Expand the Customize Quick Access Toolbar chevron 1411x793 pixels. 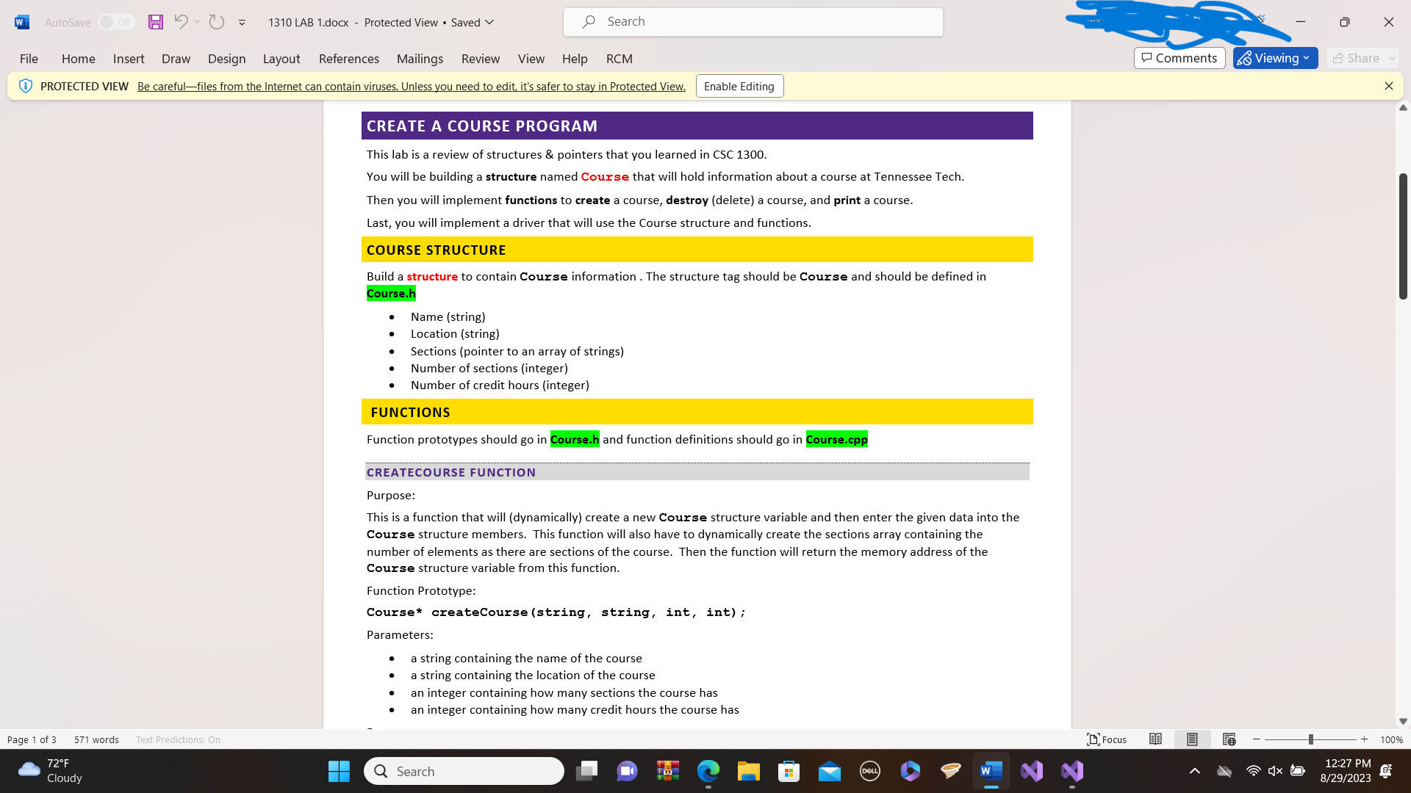coord(241,22)
